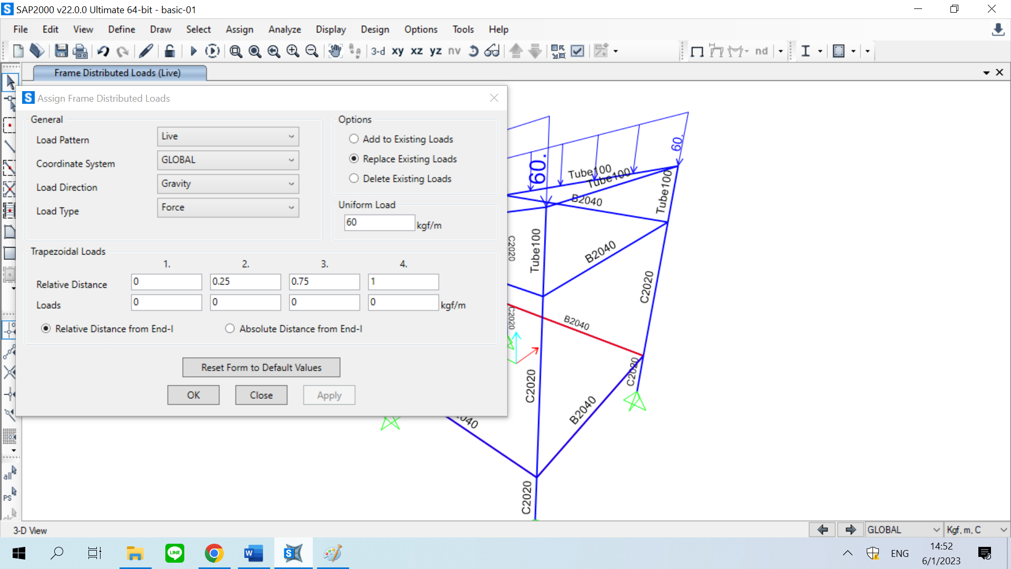Screen dimensions: 1011x569
Task: Click Reset Form to Default Values
Action: (261, 367)
